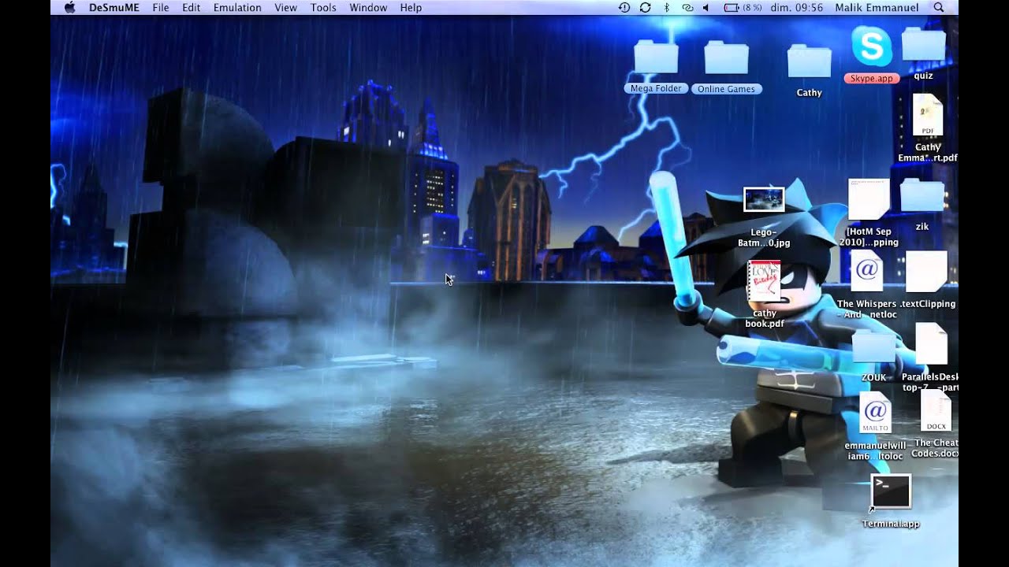Select The Cheat Codes.docx icon

[x=936, y=411]
